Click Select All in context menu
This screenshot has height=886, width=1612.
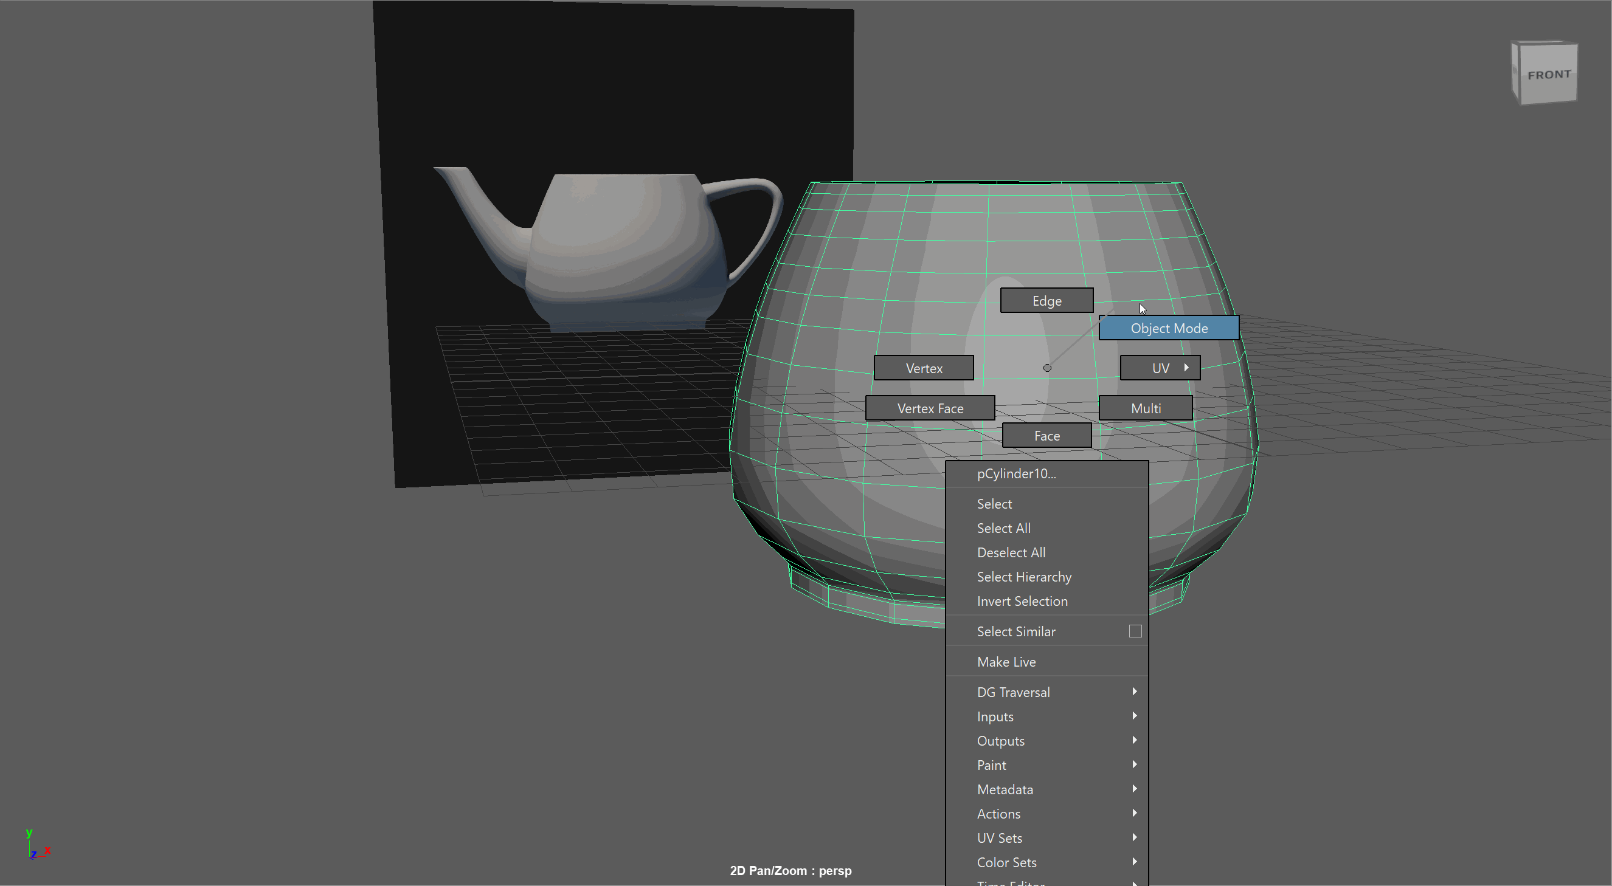tap(1003, 528)
